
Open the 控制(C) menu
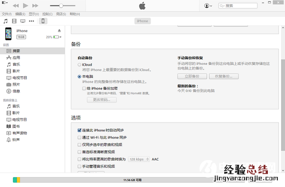[x=47, y=14]
